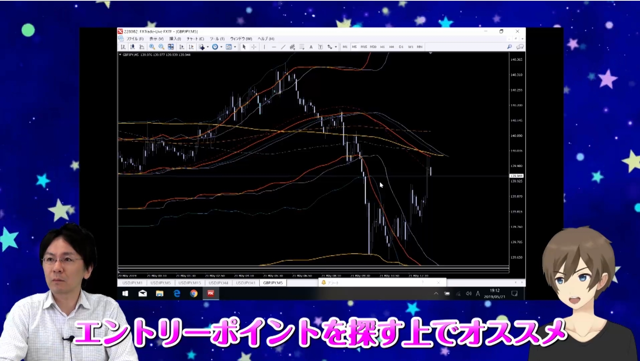Switch timeframe to M1
Screen dimensions: 640x361
345,47
